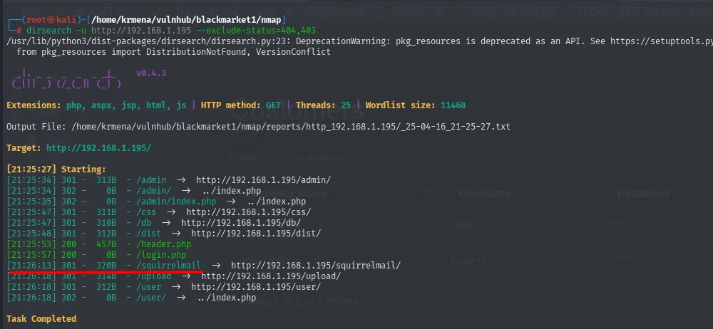Click the /admin/index.php result path
The height and width of the screenshot is (329, 713).
[176, 202]
